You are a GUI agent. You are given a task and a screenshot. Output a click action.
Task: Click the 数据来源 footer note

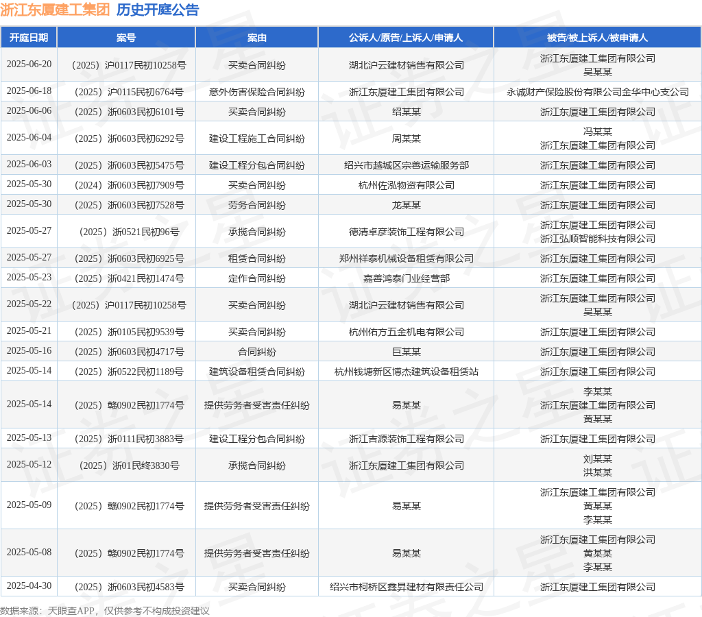point(104,611)
